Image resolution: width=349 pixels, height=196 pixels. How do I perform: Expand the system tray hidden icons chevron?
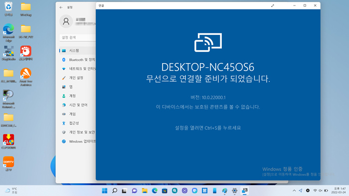coord(294,191)
